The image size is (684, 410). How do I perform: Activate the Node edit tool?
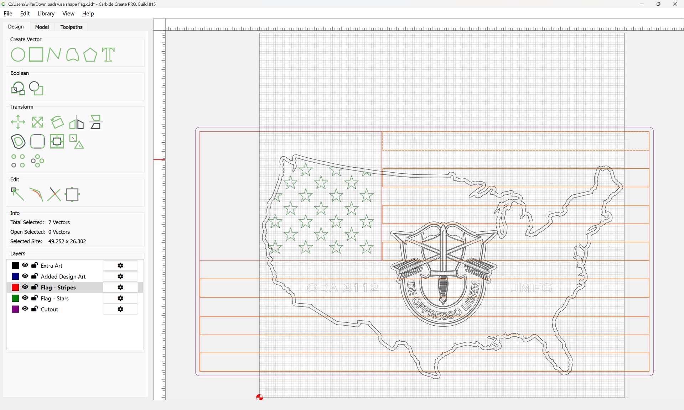coord(18,195)
